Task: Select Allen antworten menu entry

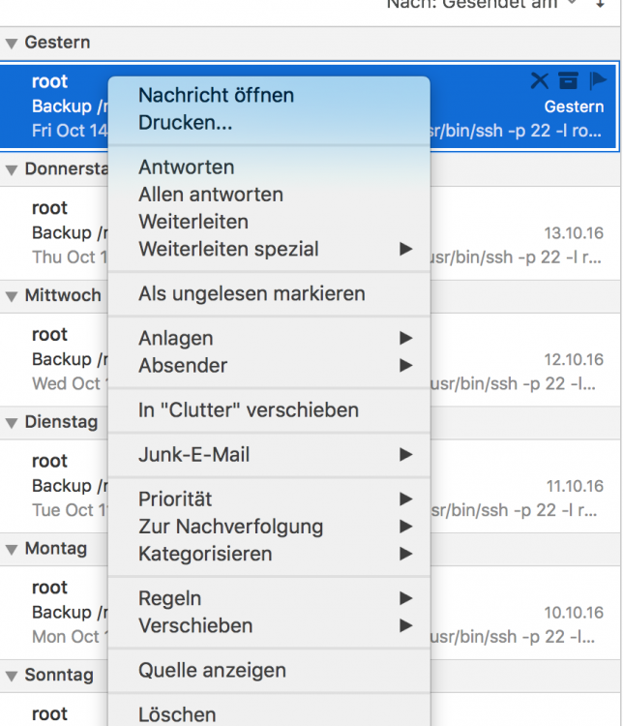Action: [269, 195]
